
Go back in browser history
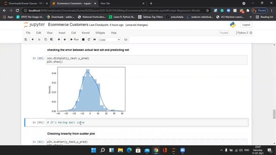coord(4,10)
